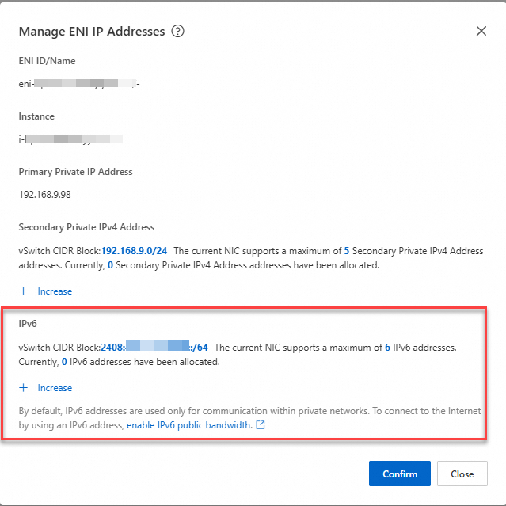
Task: Click plus icon for IPv6 Increase
Action: [23, 387]
